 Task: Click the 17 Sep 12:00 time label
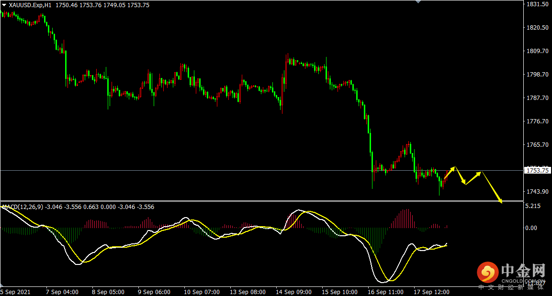432,292
